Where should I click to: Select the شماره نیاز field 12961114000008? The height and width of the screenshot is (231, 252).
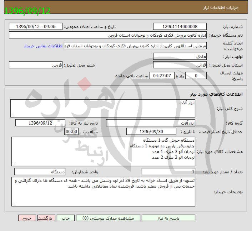click(180, 26)
